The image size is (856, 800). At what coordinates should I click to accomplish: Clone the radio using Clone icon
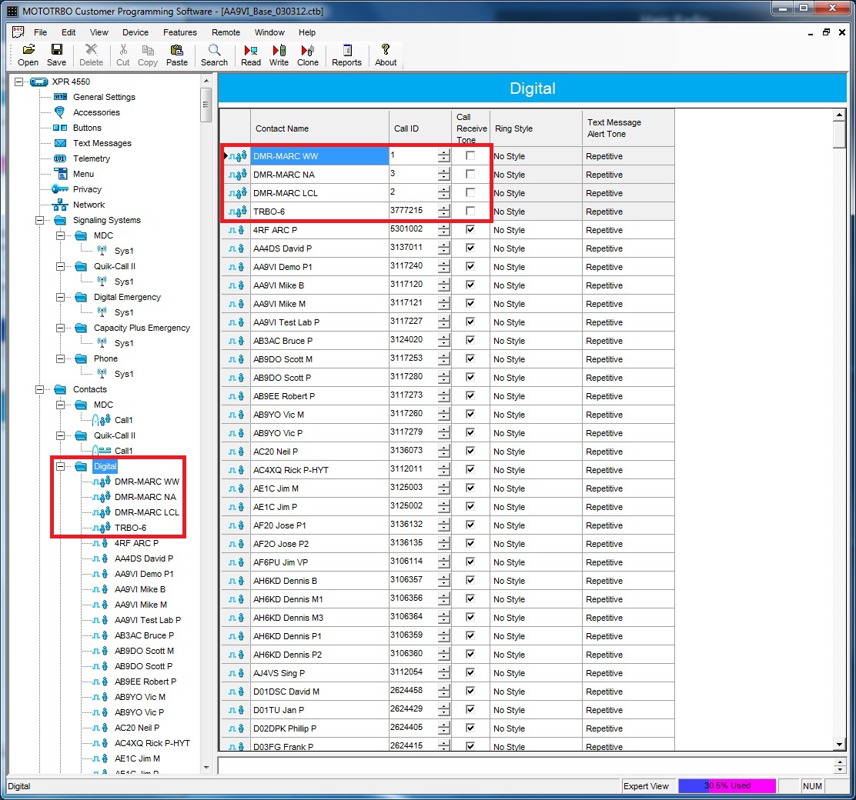tap(307, 55)
